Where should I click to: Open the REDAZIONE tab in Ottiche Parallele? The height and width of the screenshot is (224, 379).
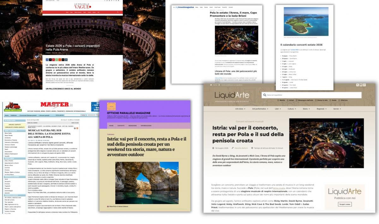[x=133, y=125]
